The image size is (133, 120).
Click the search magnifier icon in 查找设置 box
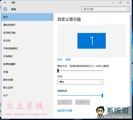point(127,9)
